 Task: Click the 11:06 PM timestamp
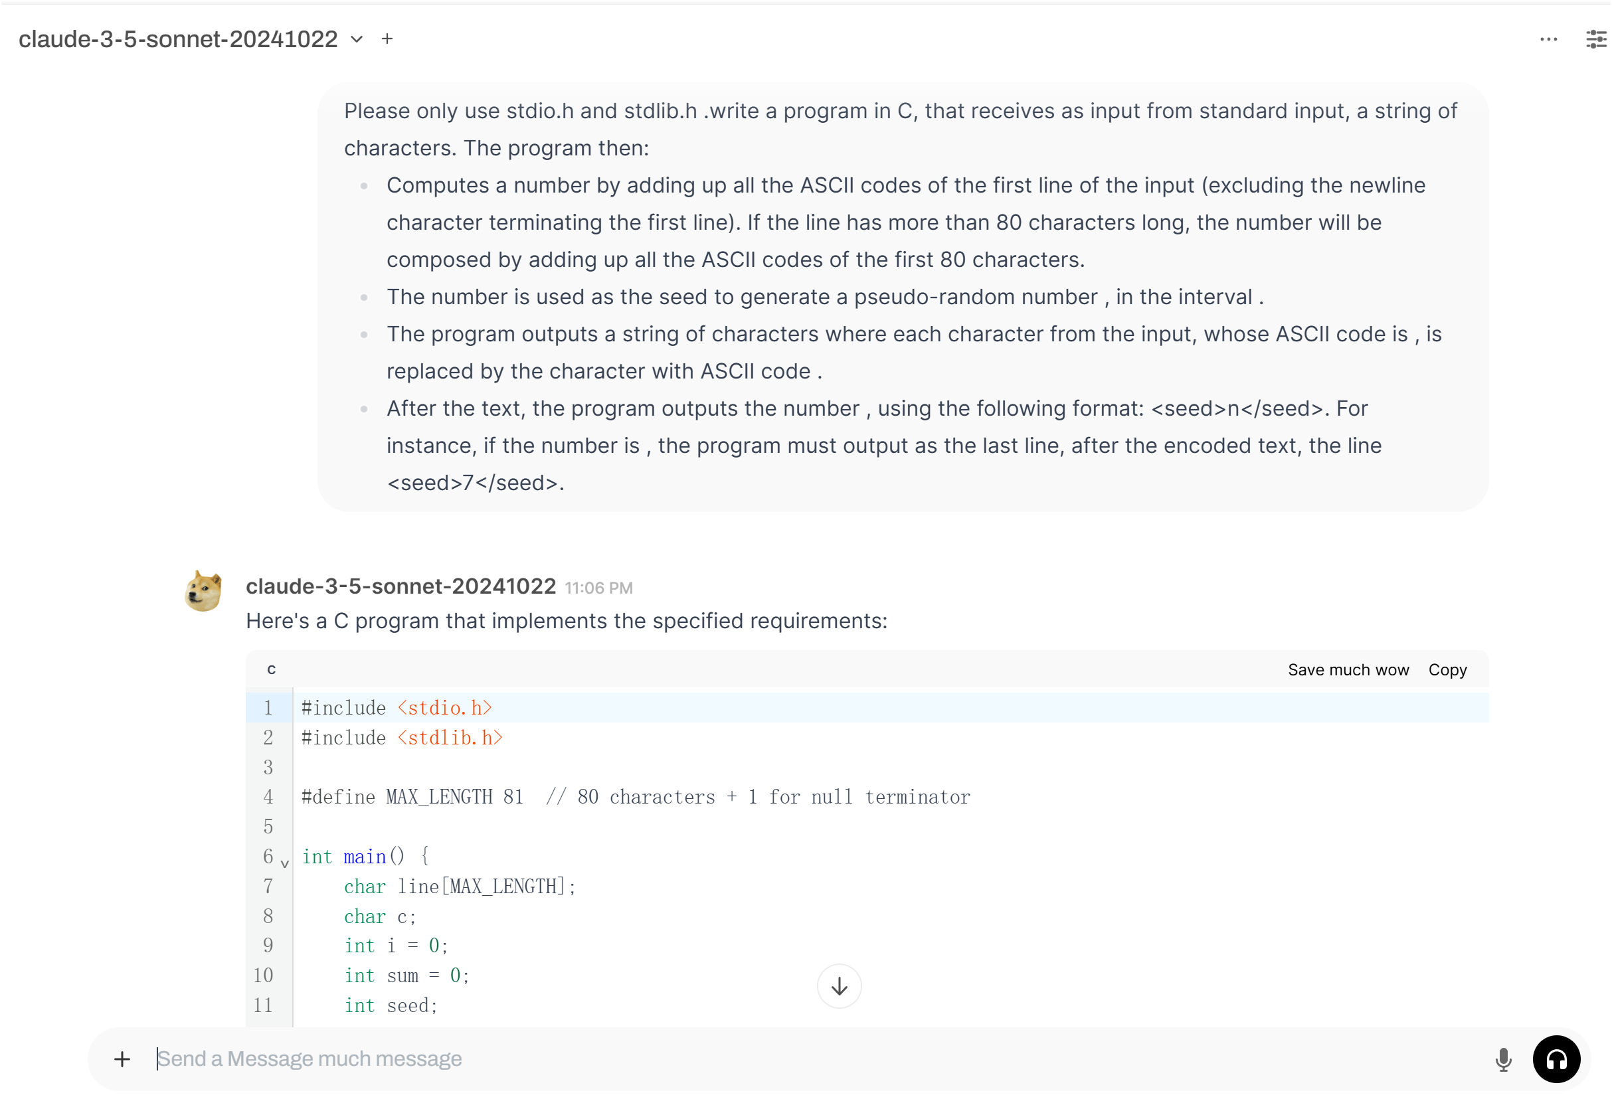coord(598,588)
